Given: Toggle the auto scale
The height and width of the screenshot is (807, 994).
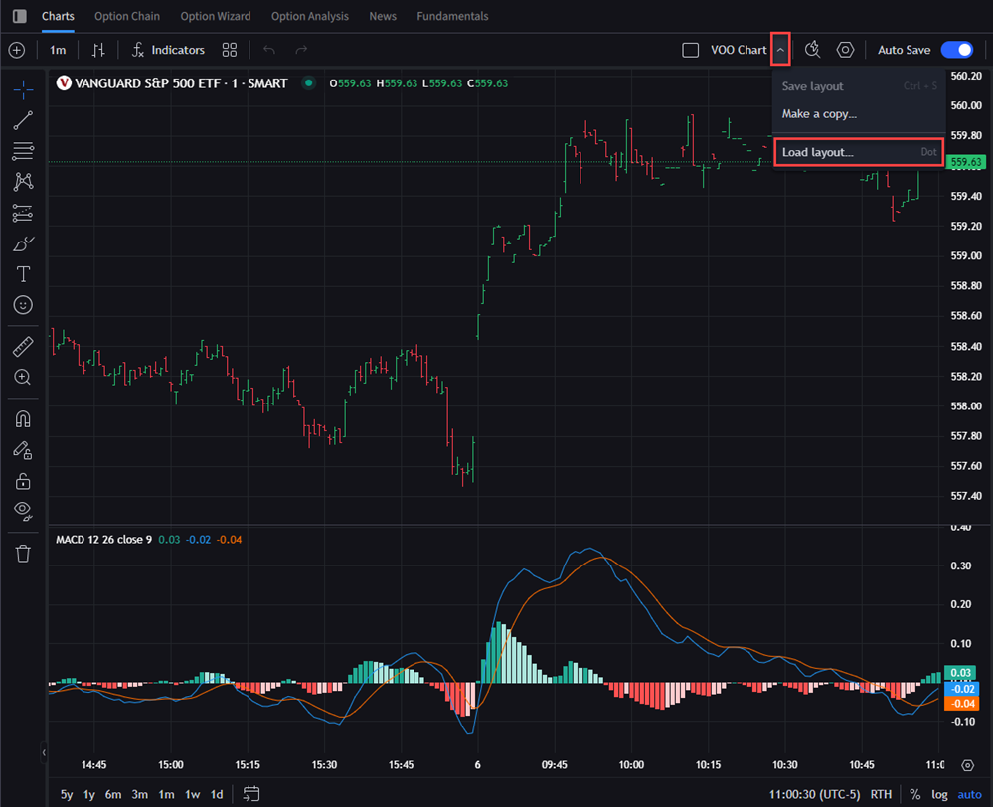Looking at the screenshot, I should click(969, 794).
